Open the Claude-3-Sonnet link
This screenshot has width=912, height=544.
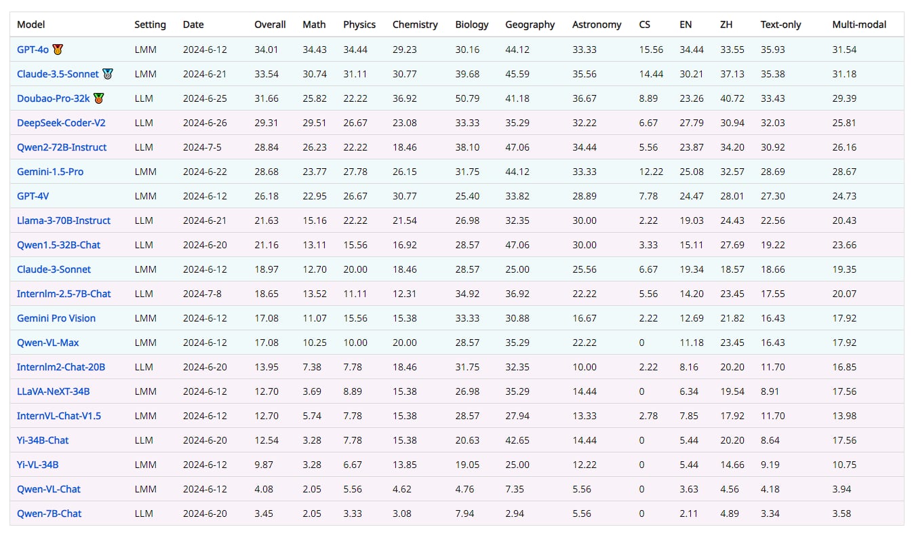coord(54,269)
